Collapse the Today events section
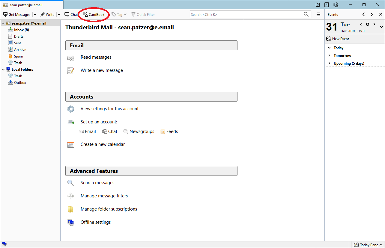 tap(329, 48)
